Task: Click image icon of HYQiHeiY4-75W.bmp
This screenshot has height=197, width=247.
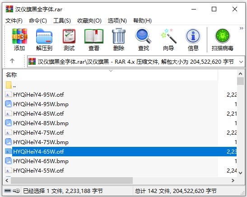Action: click(x=8, y=142)
